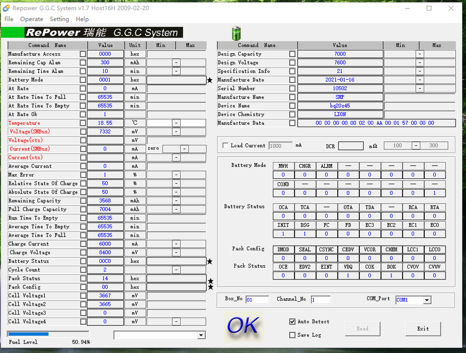466x353 pixels.
Task: Tick the Temperature row checkbox
Action: pyautogui.click(x=83, y=123)
